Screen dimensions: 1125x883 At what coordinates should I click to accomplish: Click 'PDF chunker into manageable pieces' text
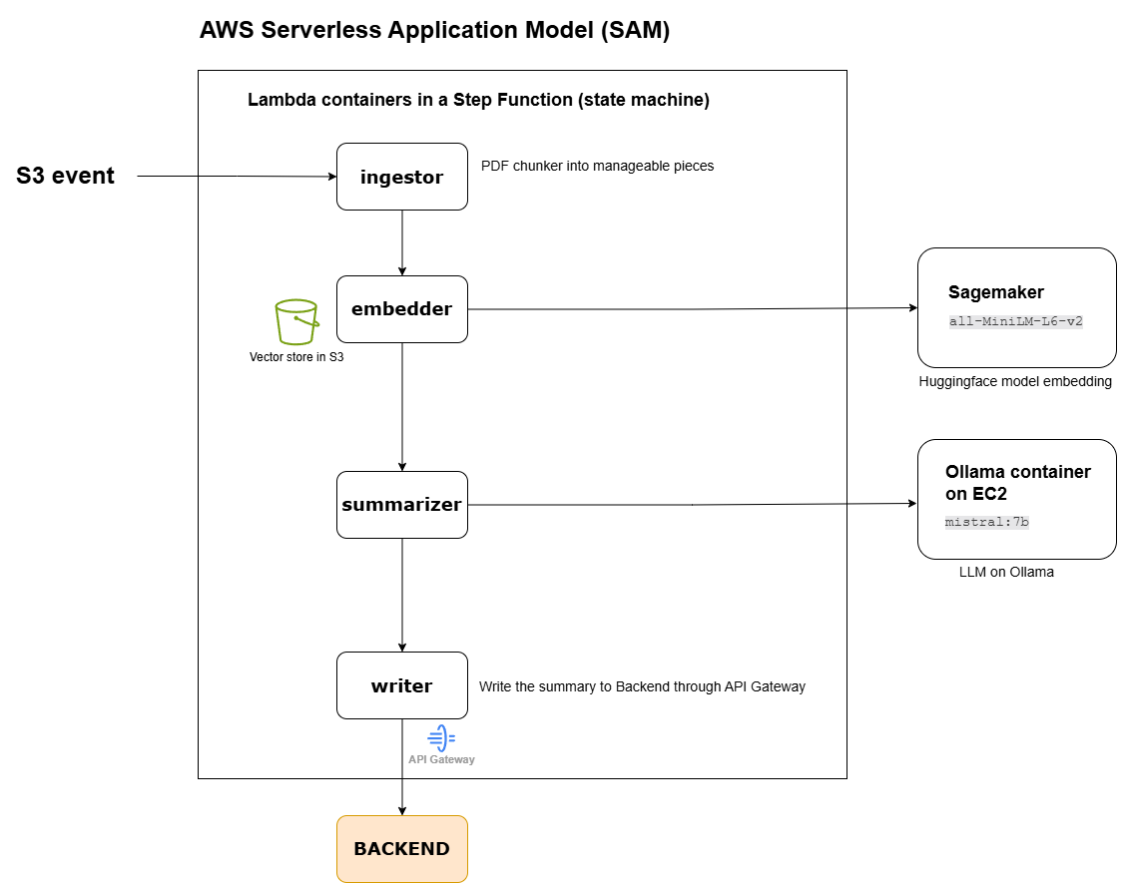click(x=598, y=166)
